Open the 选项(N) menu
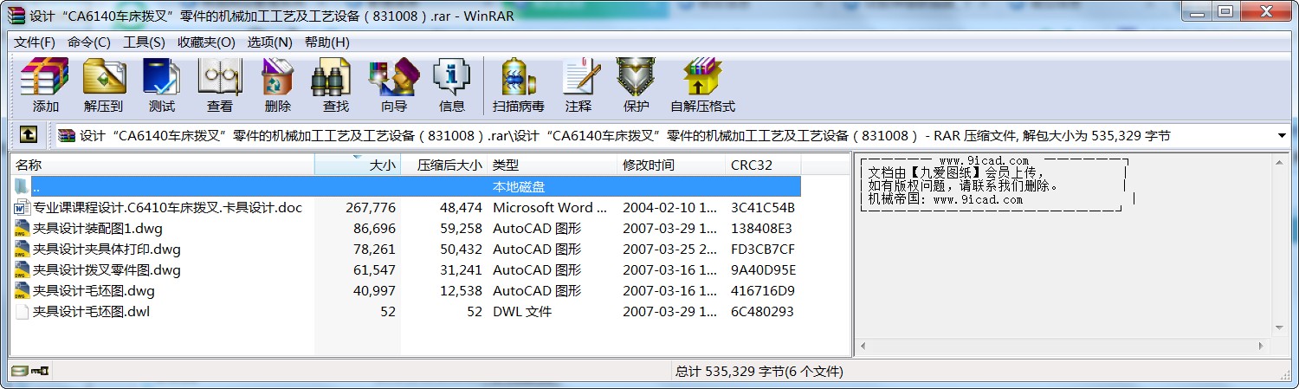This screenshot has height=389, width=1299. [269, 42]
